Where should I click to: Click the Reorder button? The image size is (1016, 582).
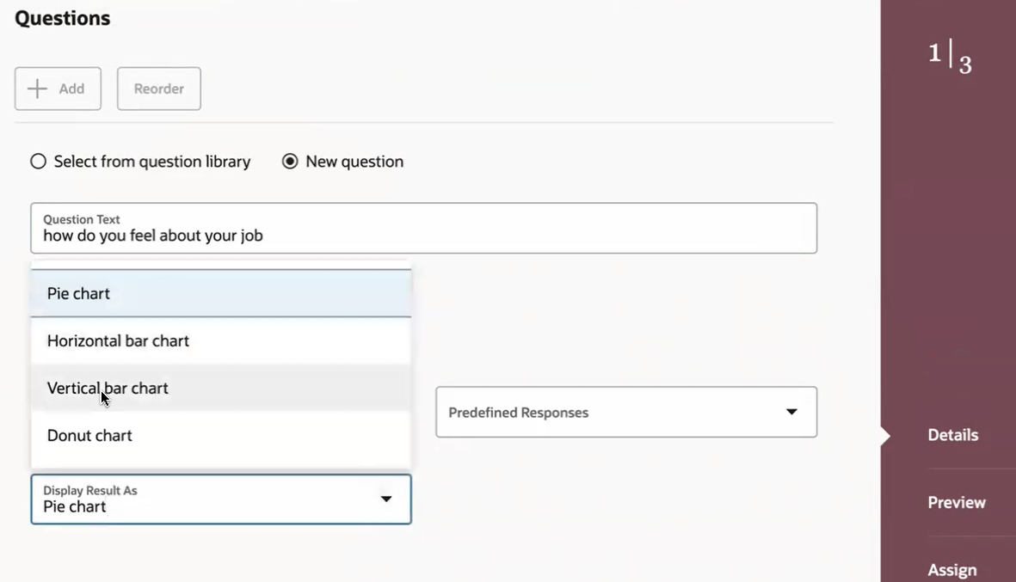pos(159,89)
